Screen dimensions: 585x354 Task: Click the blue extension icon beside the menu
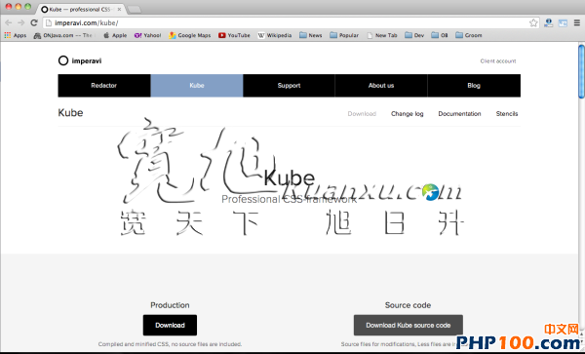coord(563,23)
